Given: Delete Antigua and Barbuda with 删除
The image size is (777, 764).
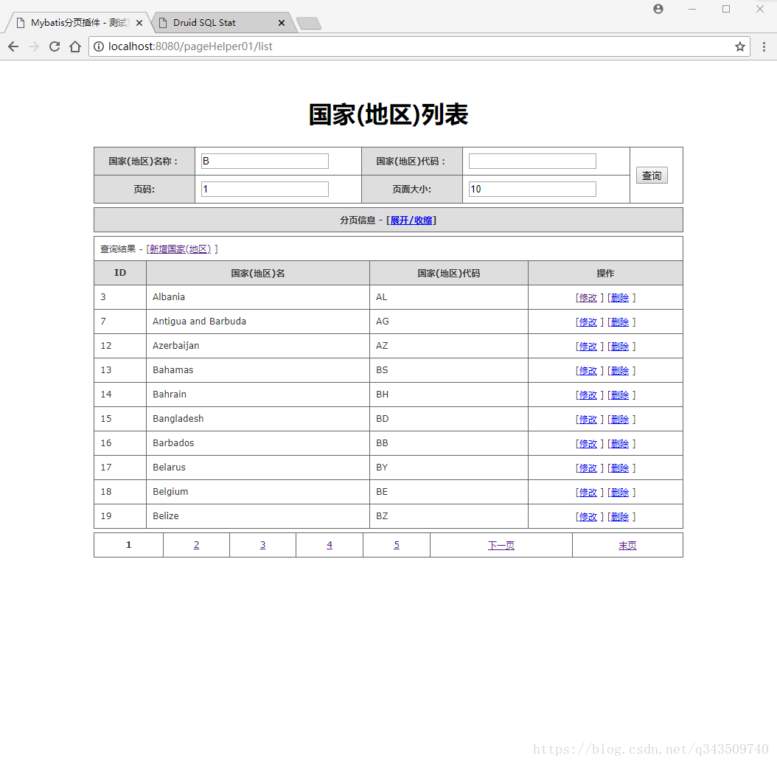Looking at the screenshot, I should click(x=620, y=322).
